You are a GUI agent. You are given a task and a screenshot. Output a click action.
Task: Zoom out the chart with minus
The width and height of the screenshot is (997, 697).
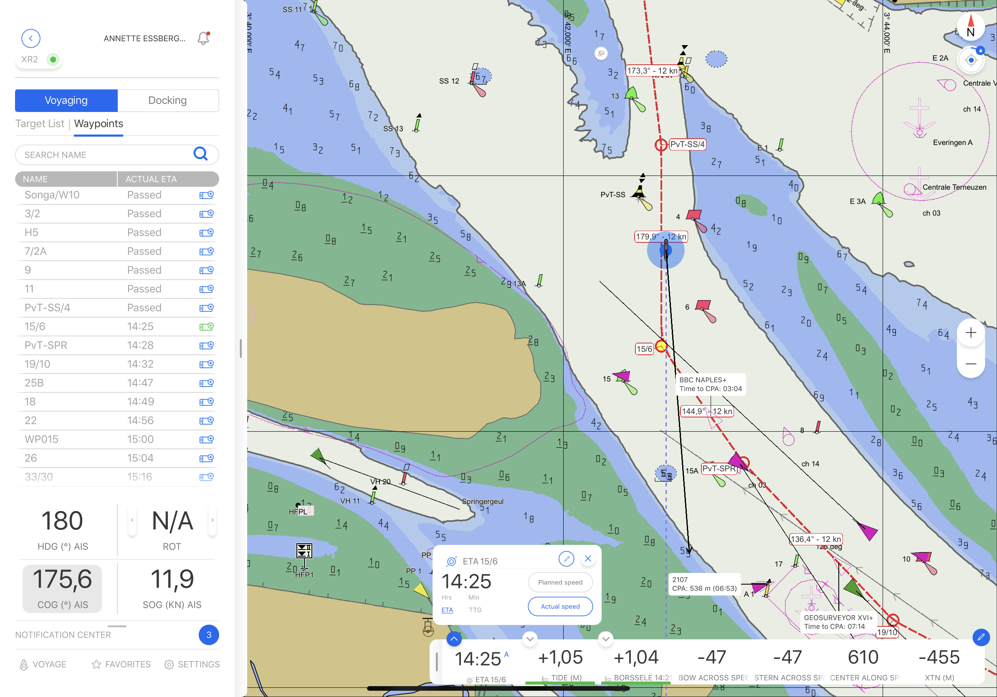tap(971, 364)
